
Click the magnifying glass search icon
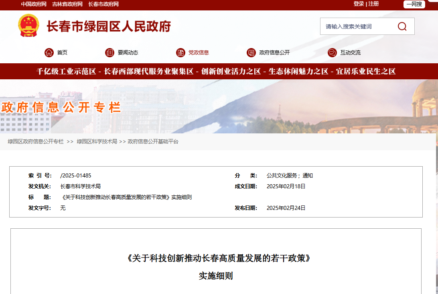[401, 26]
